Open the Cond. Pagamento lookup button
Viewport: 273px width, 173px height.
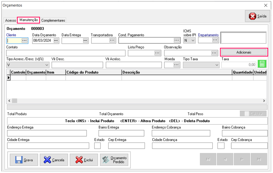[x=176, y=40]
